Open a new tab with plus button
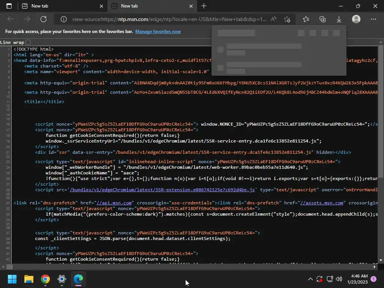The image size is (384, 288). (204, 6)
